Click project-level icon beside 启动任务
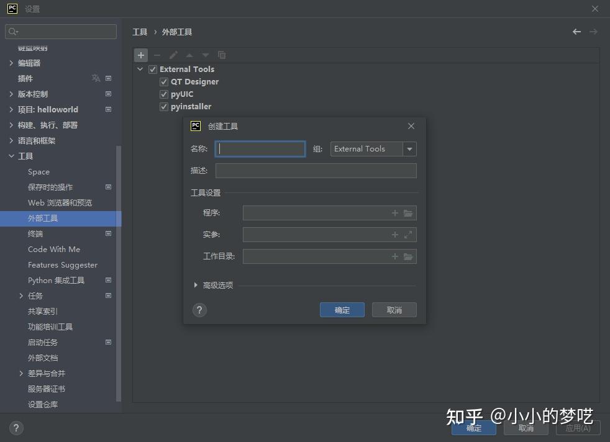610x442 pixels. click(109, 343)
